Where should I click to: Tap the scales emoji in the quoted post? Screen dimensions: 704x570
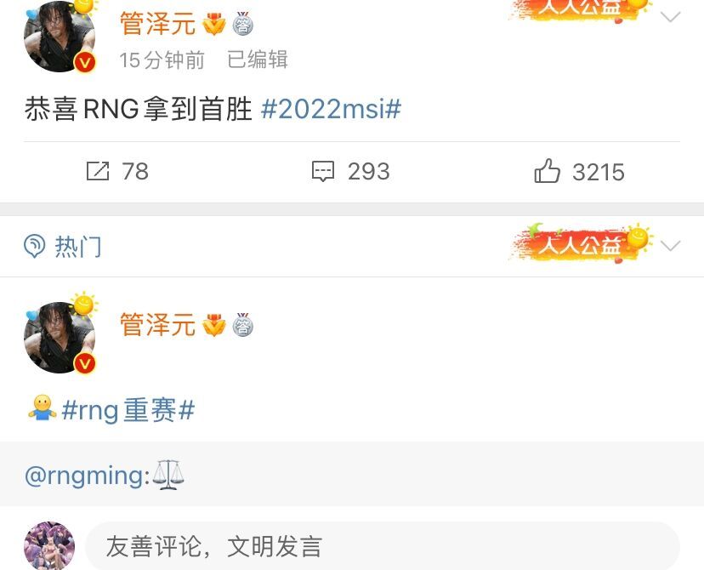(x=167, y=475)
